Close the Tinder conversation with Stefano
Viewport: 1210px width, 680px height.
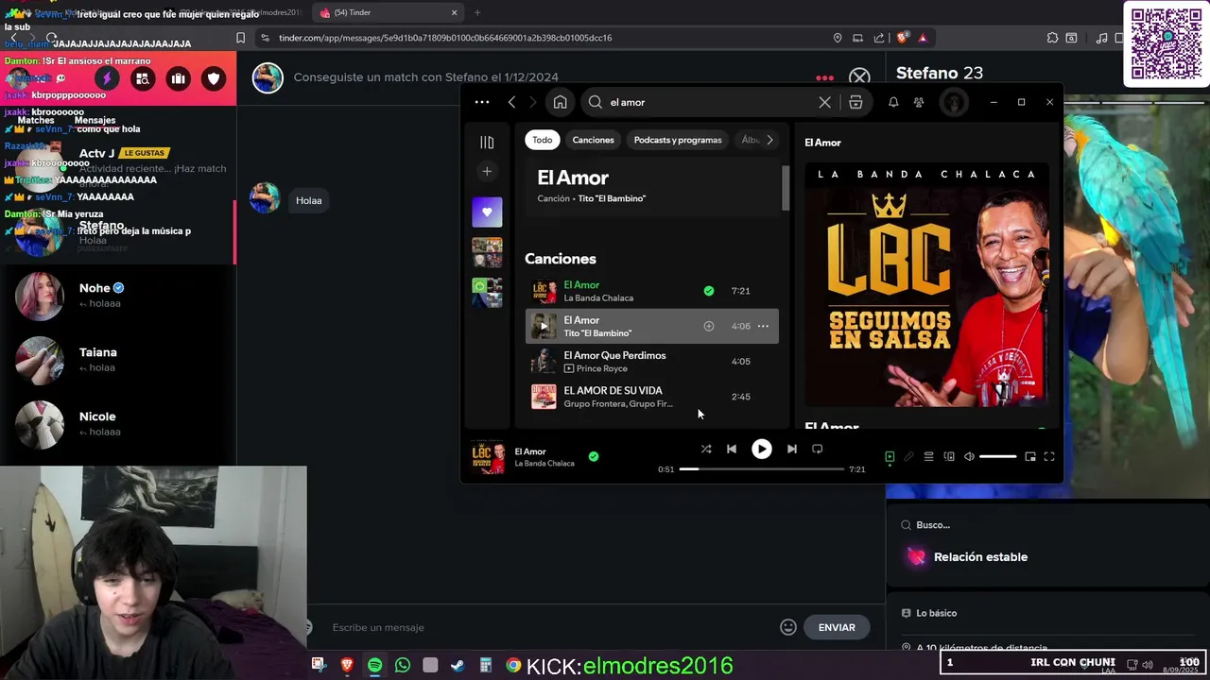click(858, 77)
